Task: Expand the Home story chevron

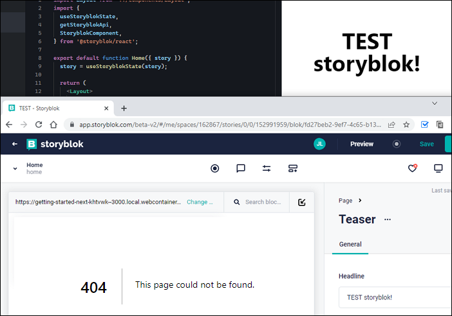Action: 15,169
